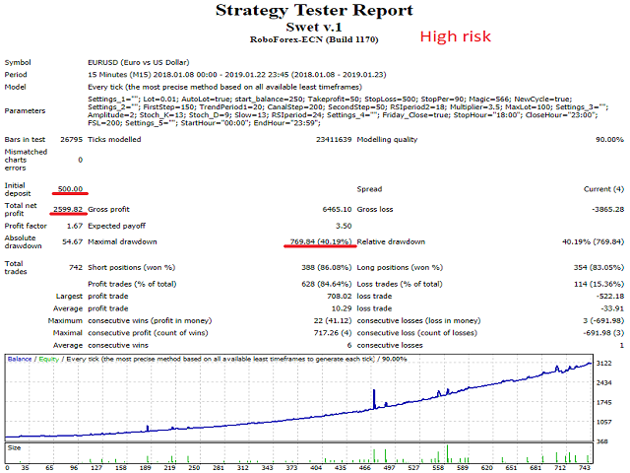Select the 'Settings_1' parameters line

click(x=330, y=99)
